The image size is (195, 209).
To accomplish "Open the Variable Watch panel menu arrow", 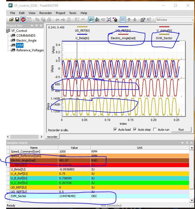I will coord(183,143).
